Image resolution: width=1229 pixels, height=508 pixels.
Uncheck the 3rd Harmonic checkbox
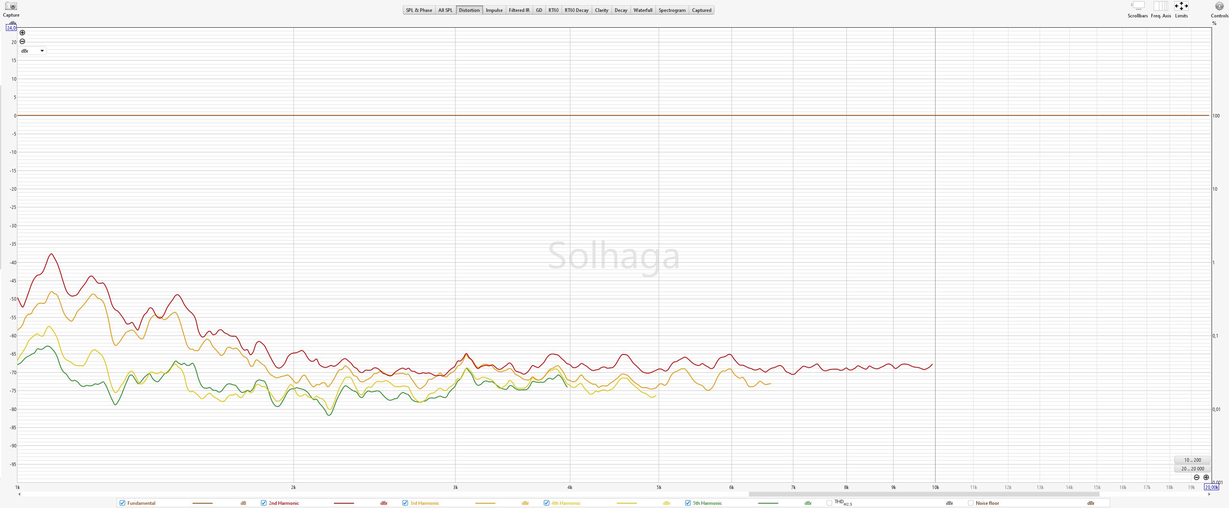(405, 503)
